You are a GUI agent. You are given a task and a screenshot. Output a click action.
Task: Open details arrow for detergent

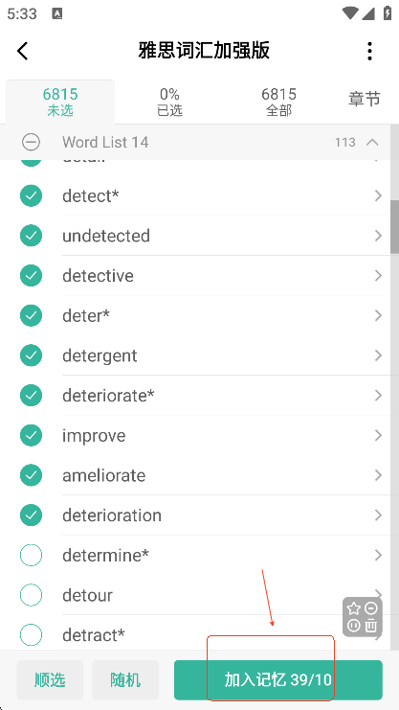coord(378,355)
